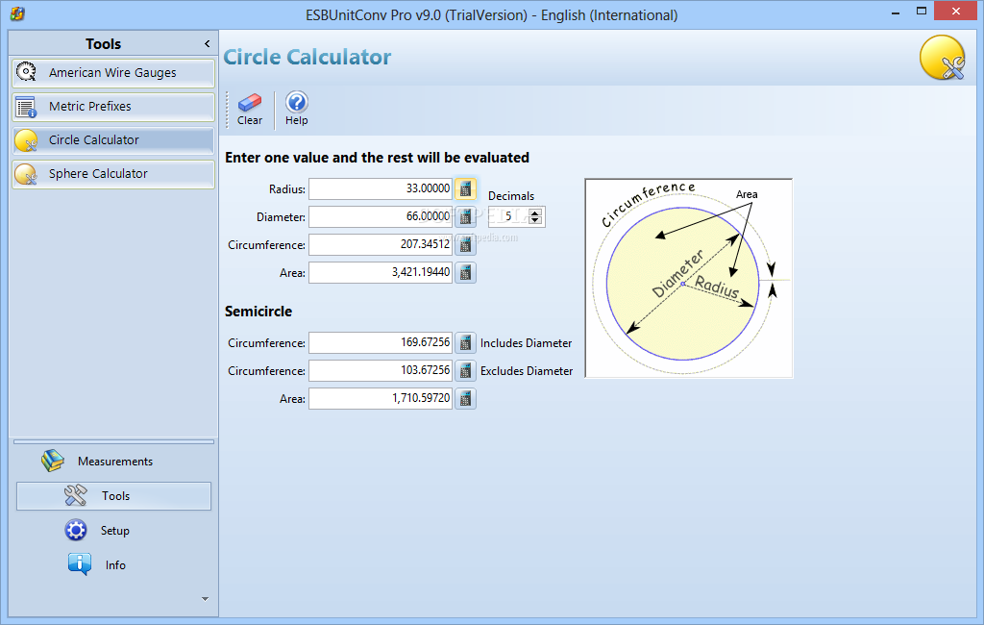Switch to the Tools section
The height and width of the screenshot is (625, 984).
pyautogui.click(x=113, y=495)
